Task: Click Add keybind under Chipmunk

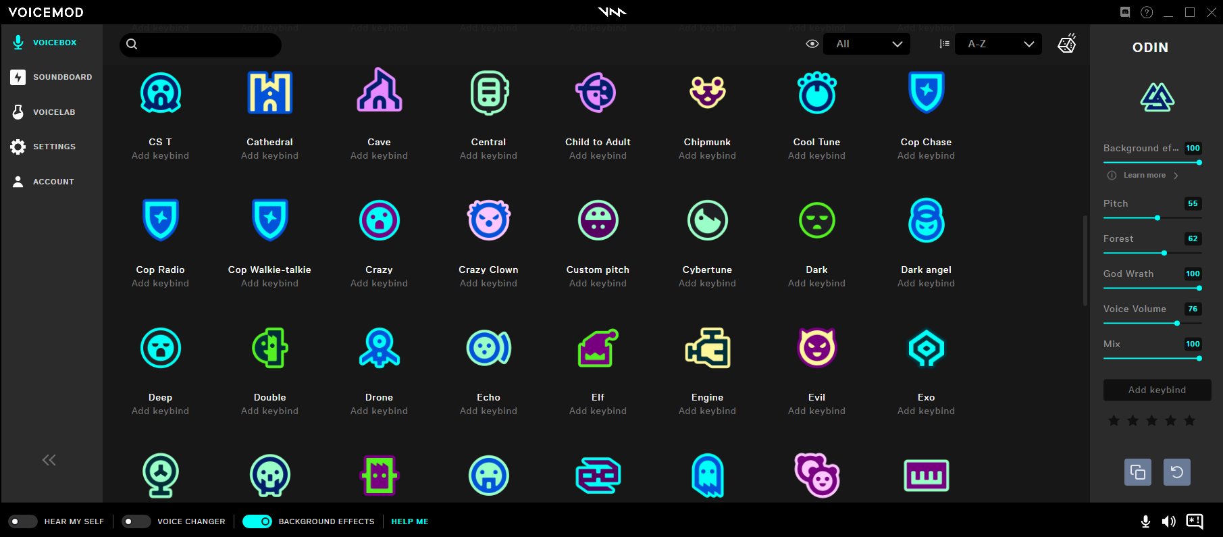Action: (707, 155)
